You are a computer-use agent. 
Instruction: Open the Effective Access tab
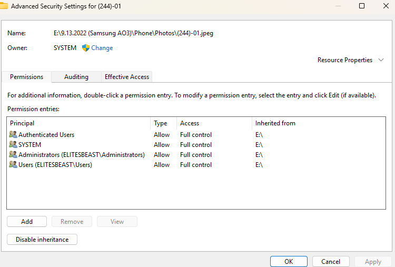[x=127, y=77]
